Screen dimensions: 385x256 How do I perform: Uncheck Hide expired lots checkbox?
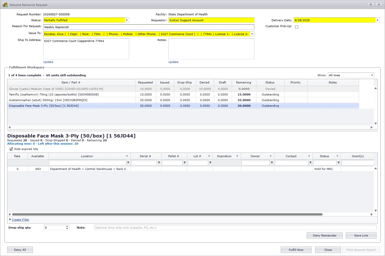pyautogui.click(x=11, y=149)
